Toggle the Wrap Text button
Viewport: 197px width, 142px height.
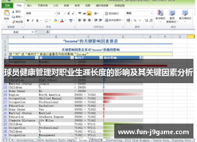(x=112, y=13)
